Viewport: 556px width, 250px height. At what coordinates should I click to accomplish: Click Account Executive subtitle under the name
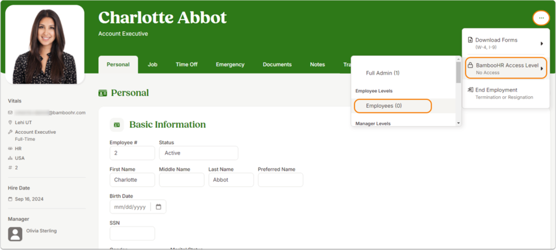[x=123, y=34]
